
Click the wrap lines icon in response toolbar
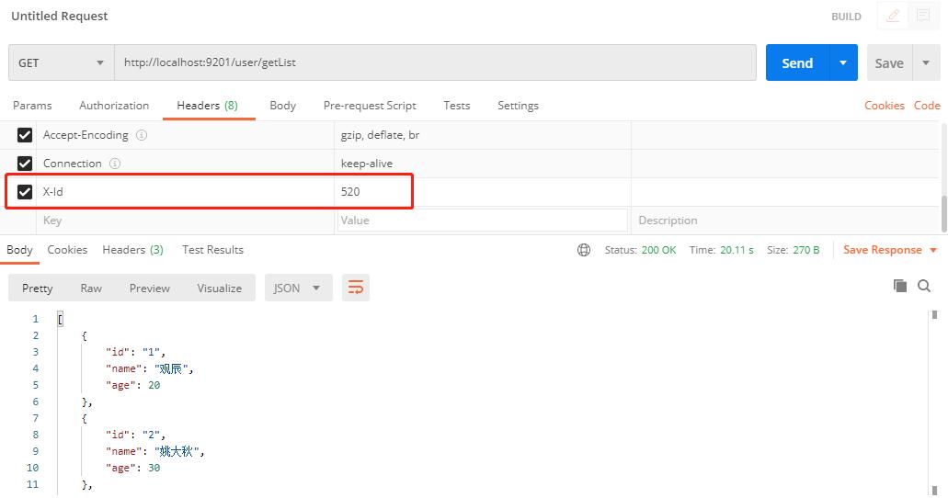[356, 288]
